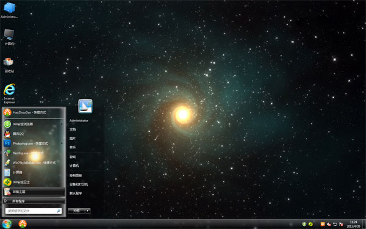Image resolution: width=366 pixels, height=229 pixels.
Task: Click the show desktop button at taskbar end
Action: 364,224
